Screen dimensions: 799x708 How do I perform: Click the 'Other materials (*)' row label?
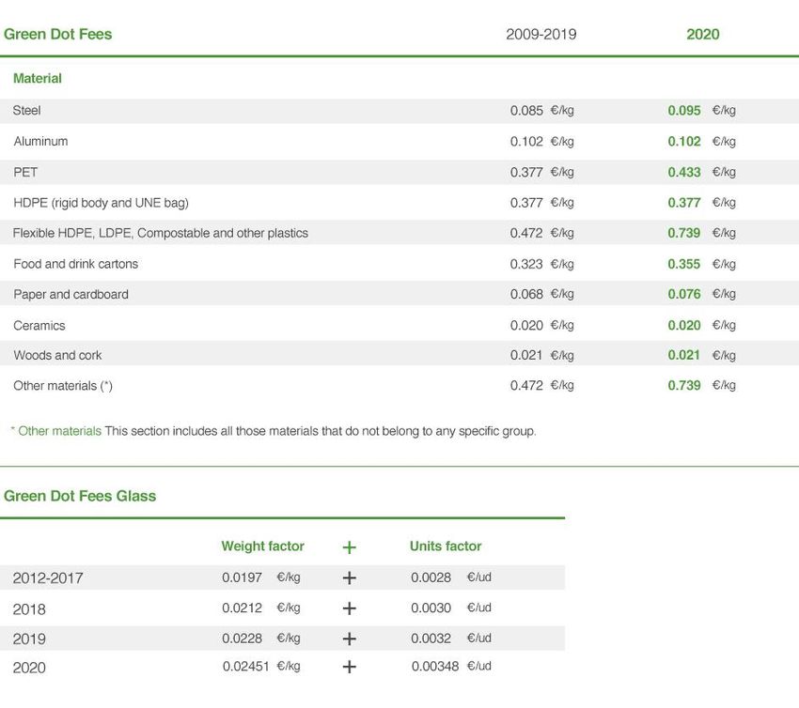pos(63,386)
